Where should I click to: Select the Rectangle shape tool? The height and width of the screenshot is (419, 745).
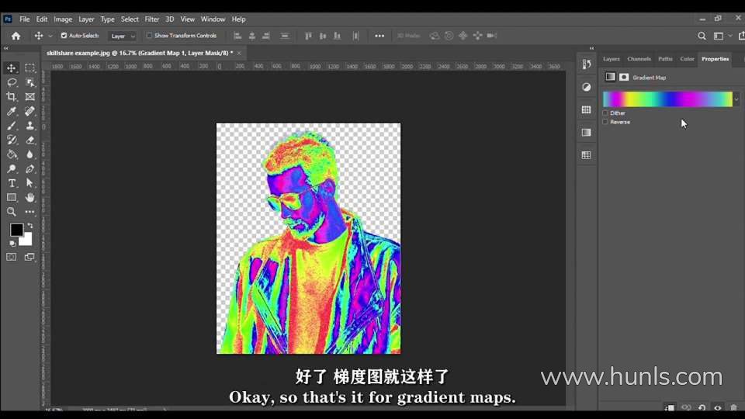[x=12, y=198]
